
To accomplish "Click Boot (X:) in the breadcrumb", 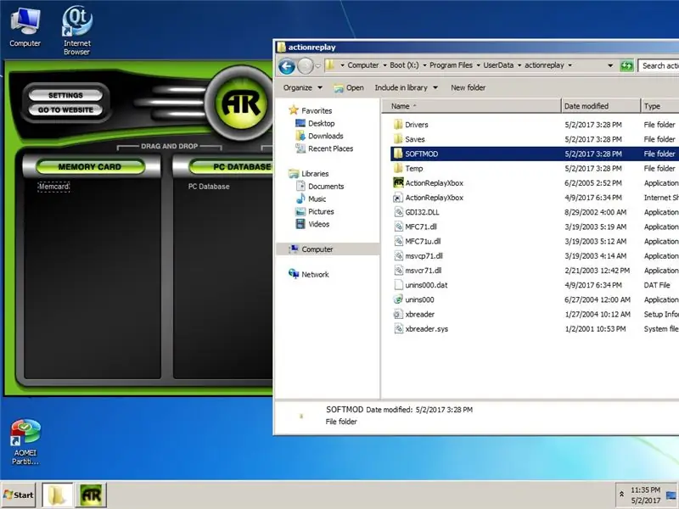I will (x=404, y=65).
